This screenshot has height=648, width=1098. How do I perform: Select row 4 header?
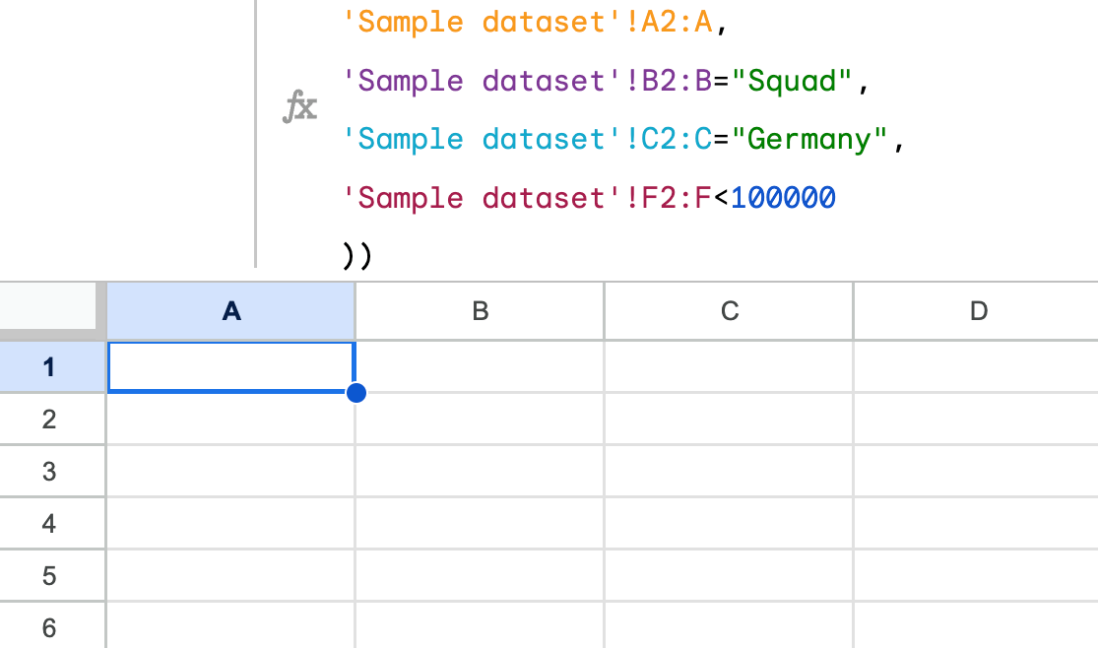coord(52,523)
